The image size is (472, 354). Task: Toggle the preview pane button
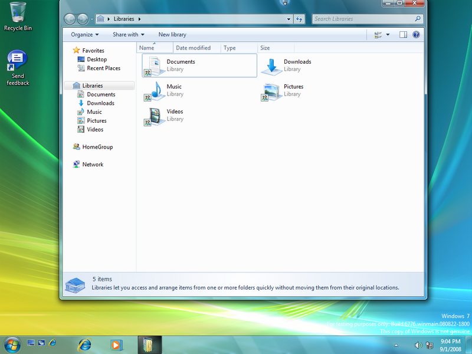[x=403, y=35]
